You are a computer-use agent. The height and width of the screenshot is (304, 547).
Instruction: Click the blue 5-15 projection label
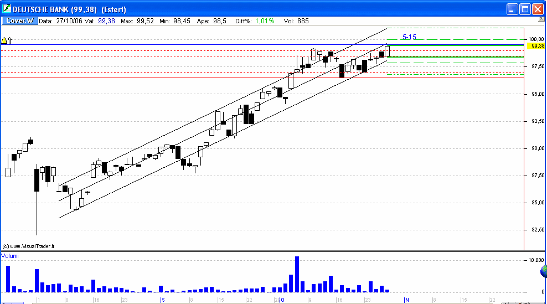409,37
